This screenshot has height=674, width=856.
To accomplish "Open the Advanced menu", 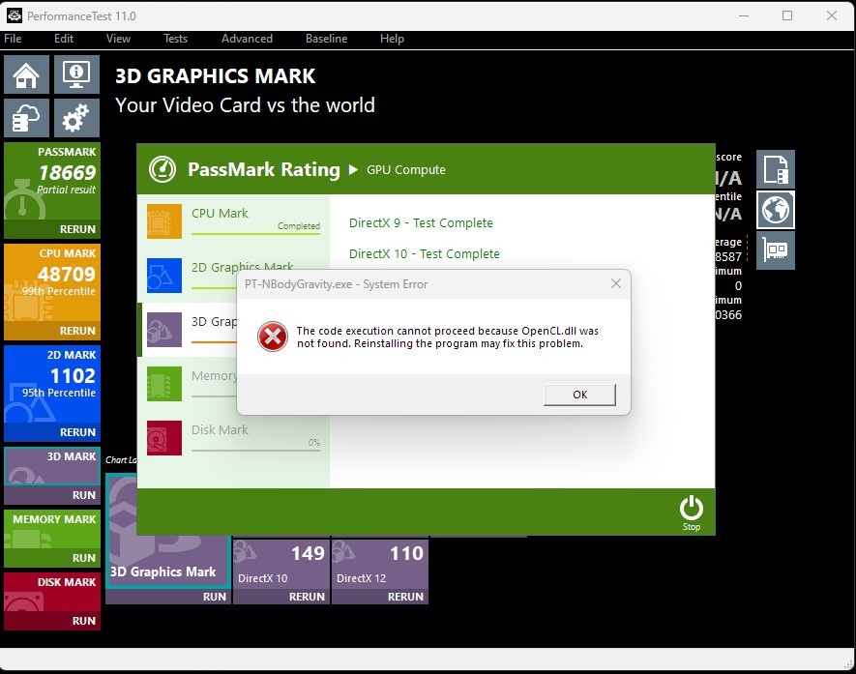I will 247,39.
